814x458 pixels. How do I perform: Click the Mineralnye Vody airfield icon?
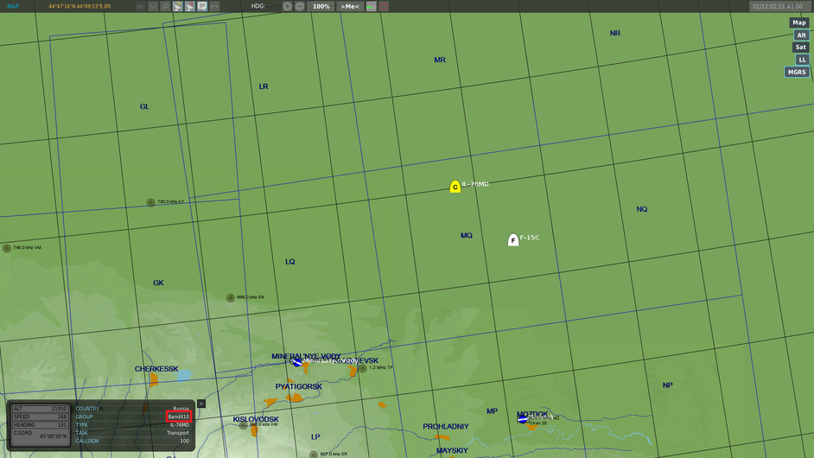[296, 362]
